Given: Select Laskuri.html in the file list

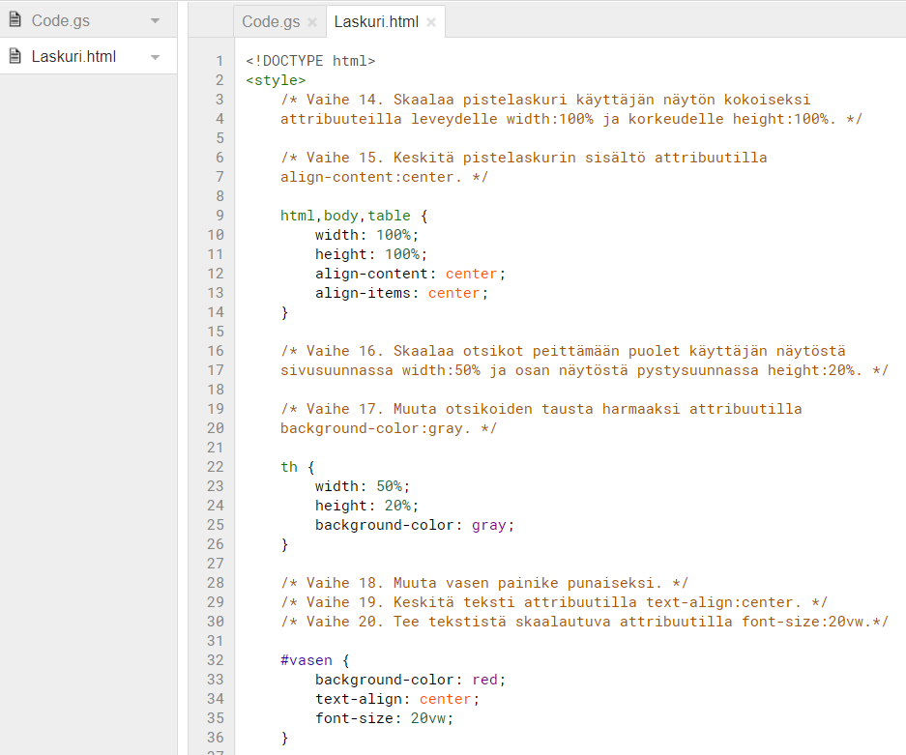Looking at the screenshot, I should [x=73, y=57].
